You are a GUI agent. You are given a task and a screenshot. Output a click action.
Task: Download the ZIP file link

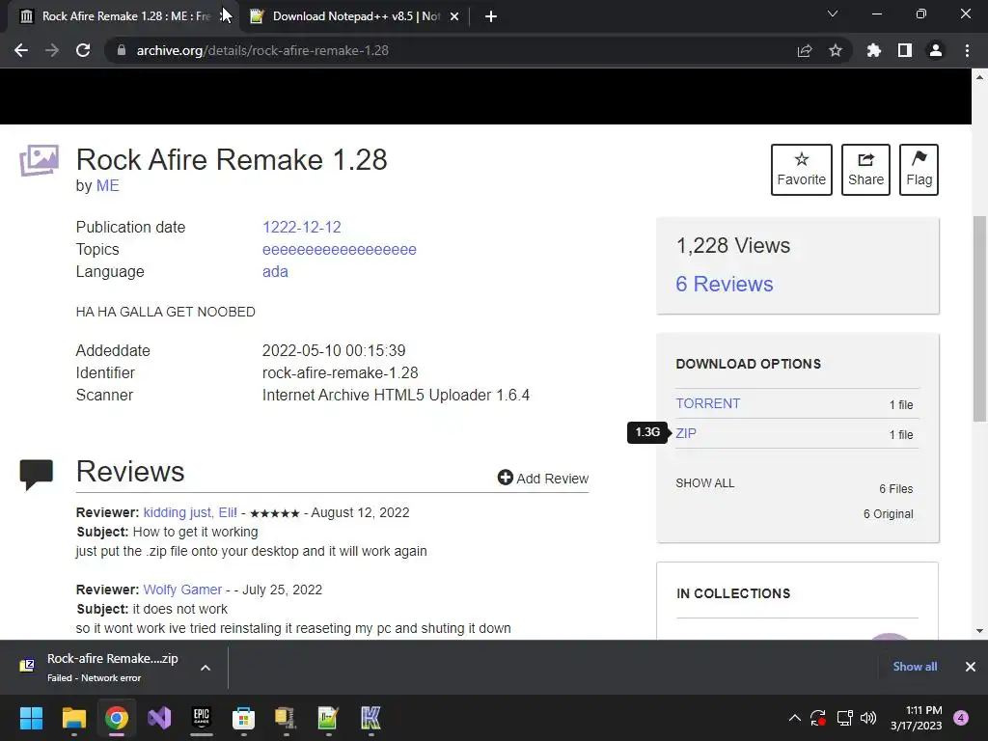686,433
